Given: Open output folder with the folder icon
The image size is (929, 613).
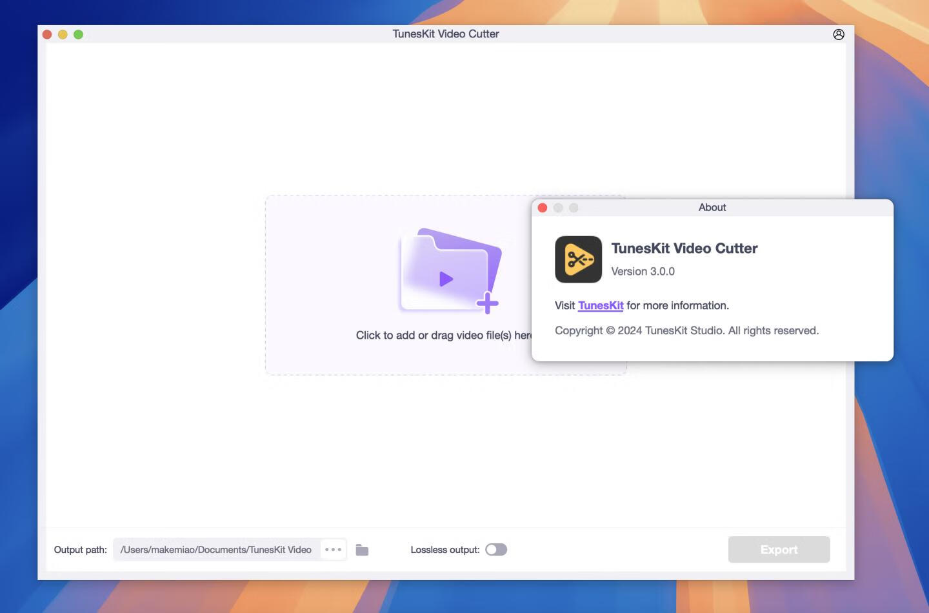Looking at the screenshot, I should point(362,550).
